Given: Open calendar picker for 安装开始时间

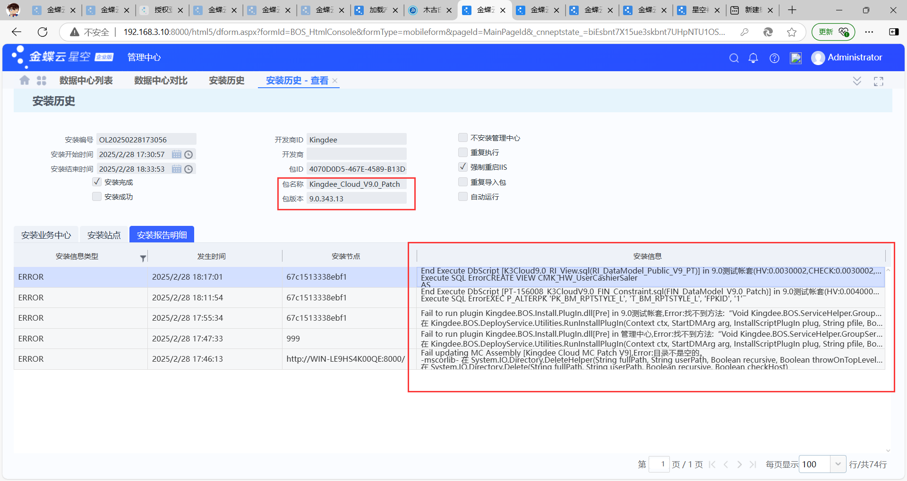Looking at the screenshot, I should point(177,154).
